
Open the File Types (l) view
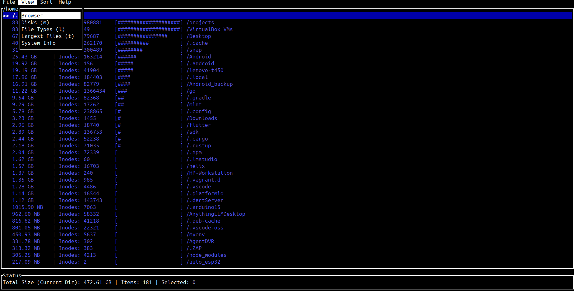(43, 29)
